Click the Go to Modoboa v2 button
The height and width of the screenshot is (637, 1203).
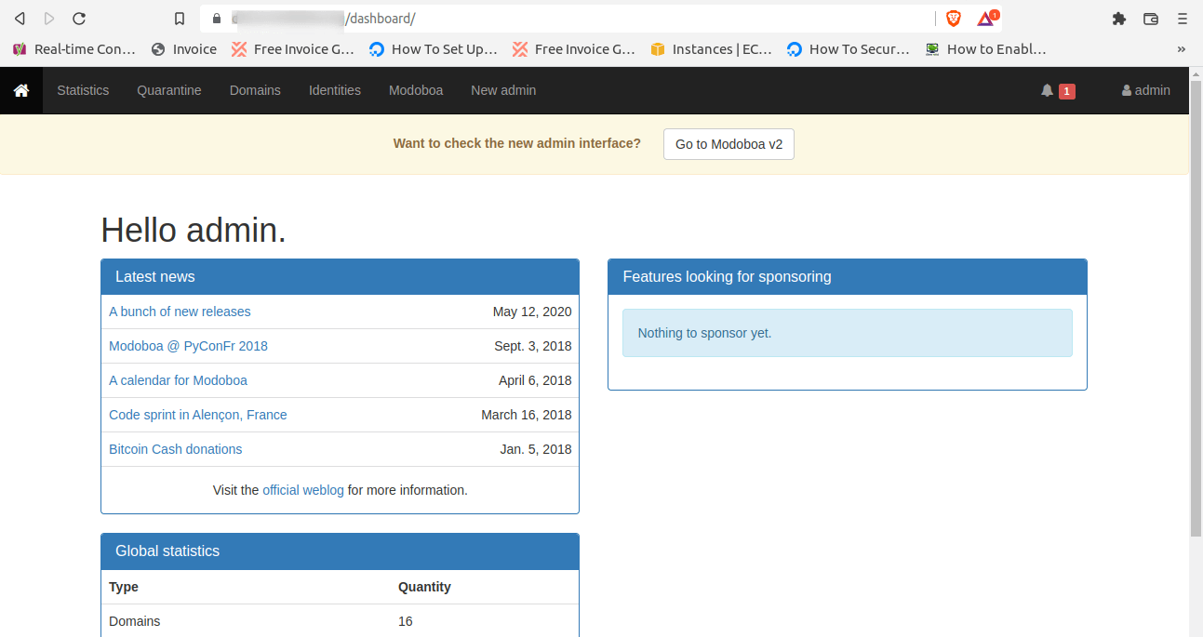(x=728, y=144)
